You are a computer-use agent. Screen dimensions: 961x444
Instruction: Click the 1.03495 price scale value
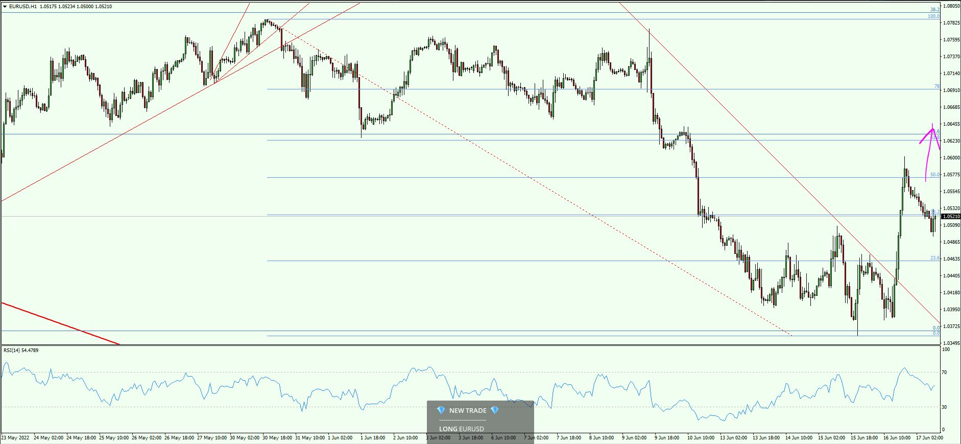[x=951, y=343]
